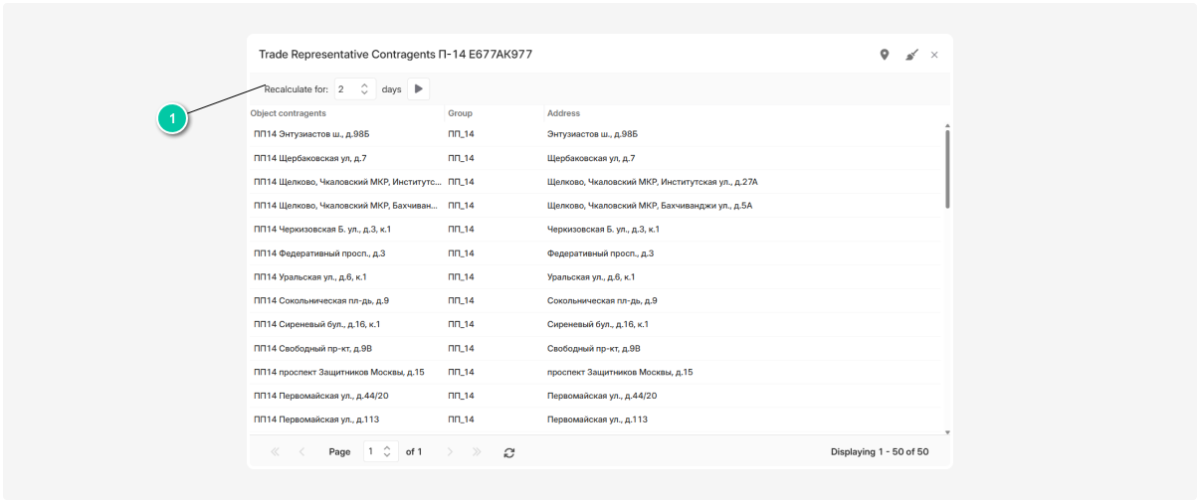1200x503 pixels.
Task: Click the page number stepper arrows
Action: point(387,452)
